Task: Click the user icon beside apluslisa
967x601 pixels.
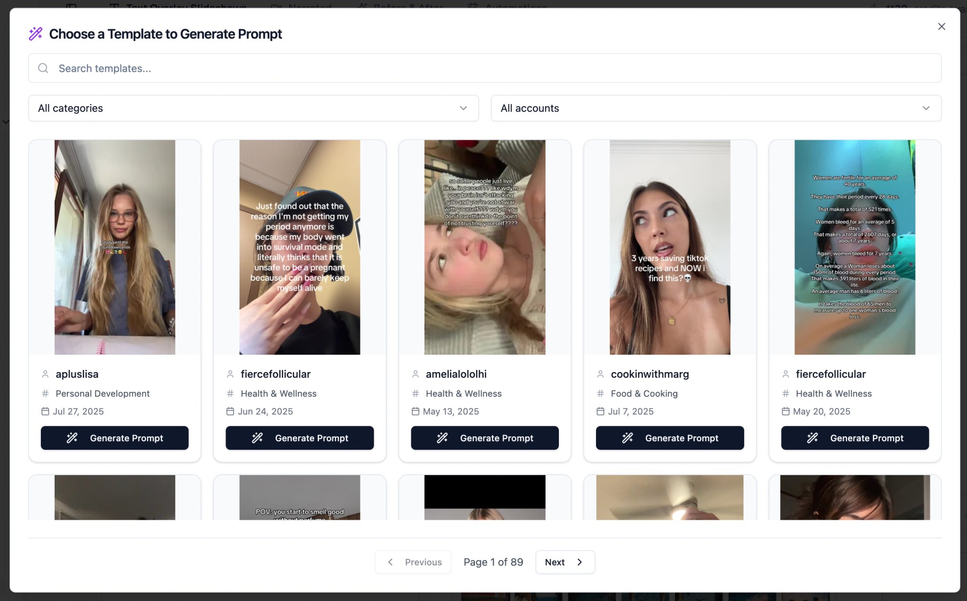Action: (x=45, y=374)
